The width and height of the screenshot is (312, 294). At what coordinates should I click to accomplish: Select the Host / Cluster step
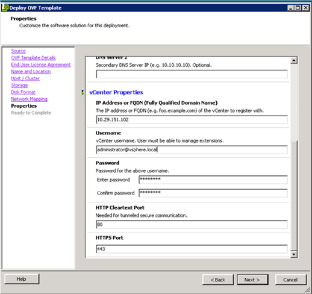pos(25,78)
